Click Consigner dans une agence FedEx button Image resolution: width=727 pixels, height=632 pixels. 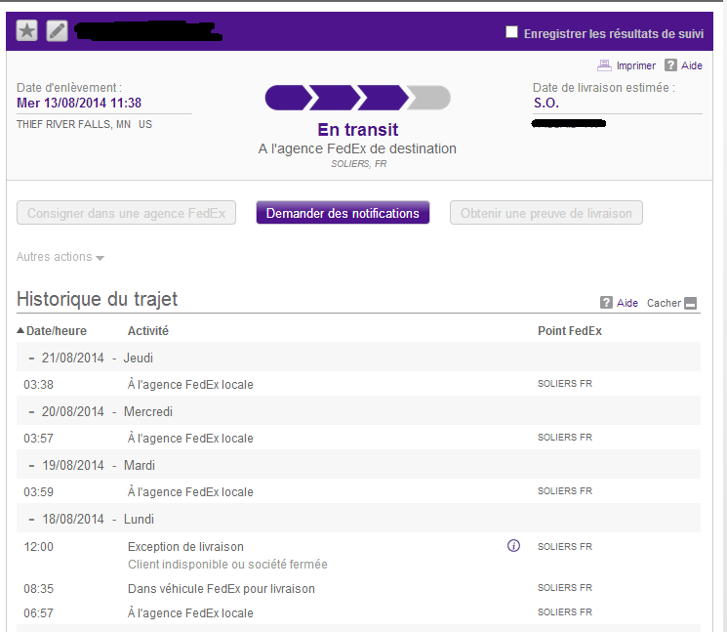pos(126,213)
